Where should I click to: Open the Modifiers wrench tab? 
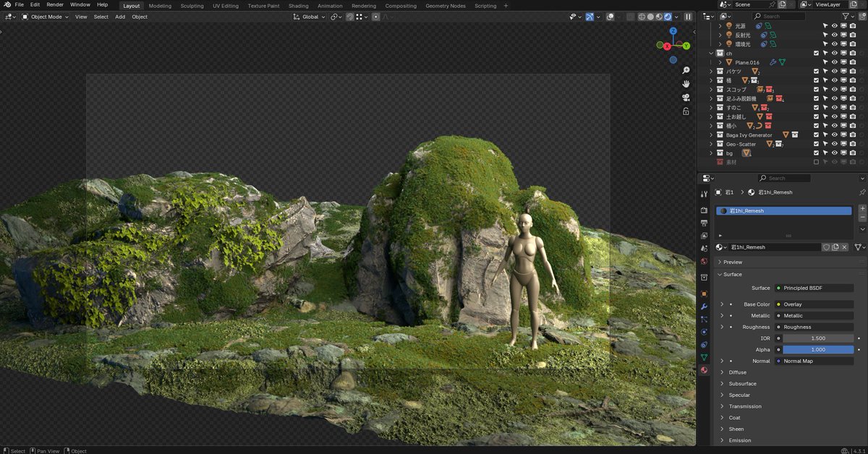pos(704,307)
